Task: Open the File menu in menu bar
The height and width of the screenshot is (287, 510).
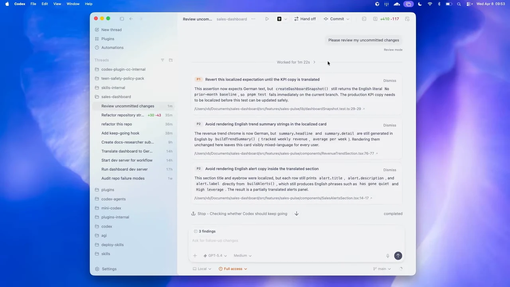Action: click(33, 4)
